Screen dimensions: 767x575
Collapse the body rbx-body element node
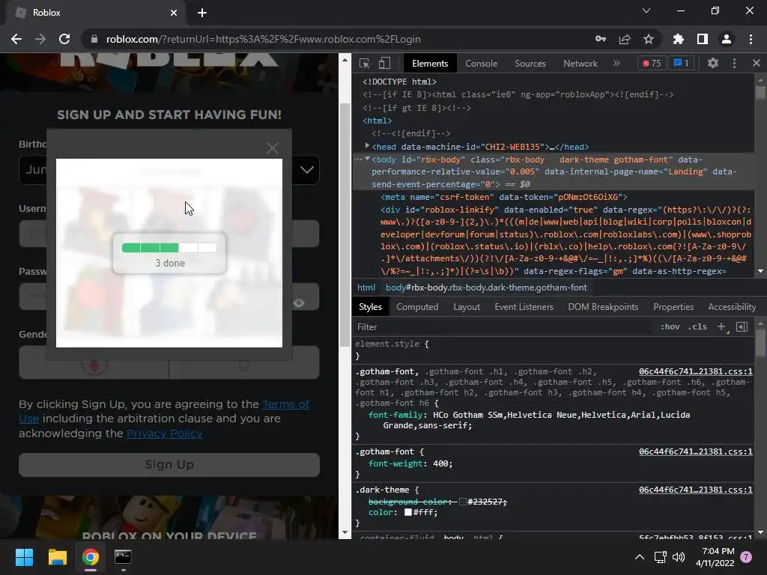(x=367, y=159)
